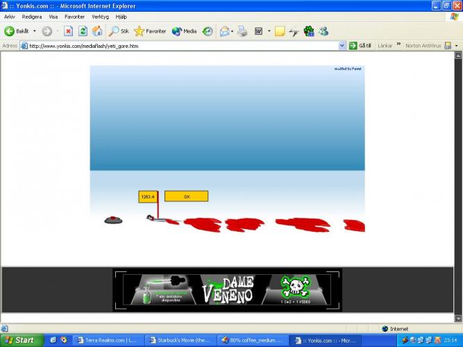Switch to Terra Realms taskbar window

pyautogui.click(x=110, y=340)
